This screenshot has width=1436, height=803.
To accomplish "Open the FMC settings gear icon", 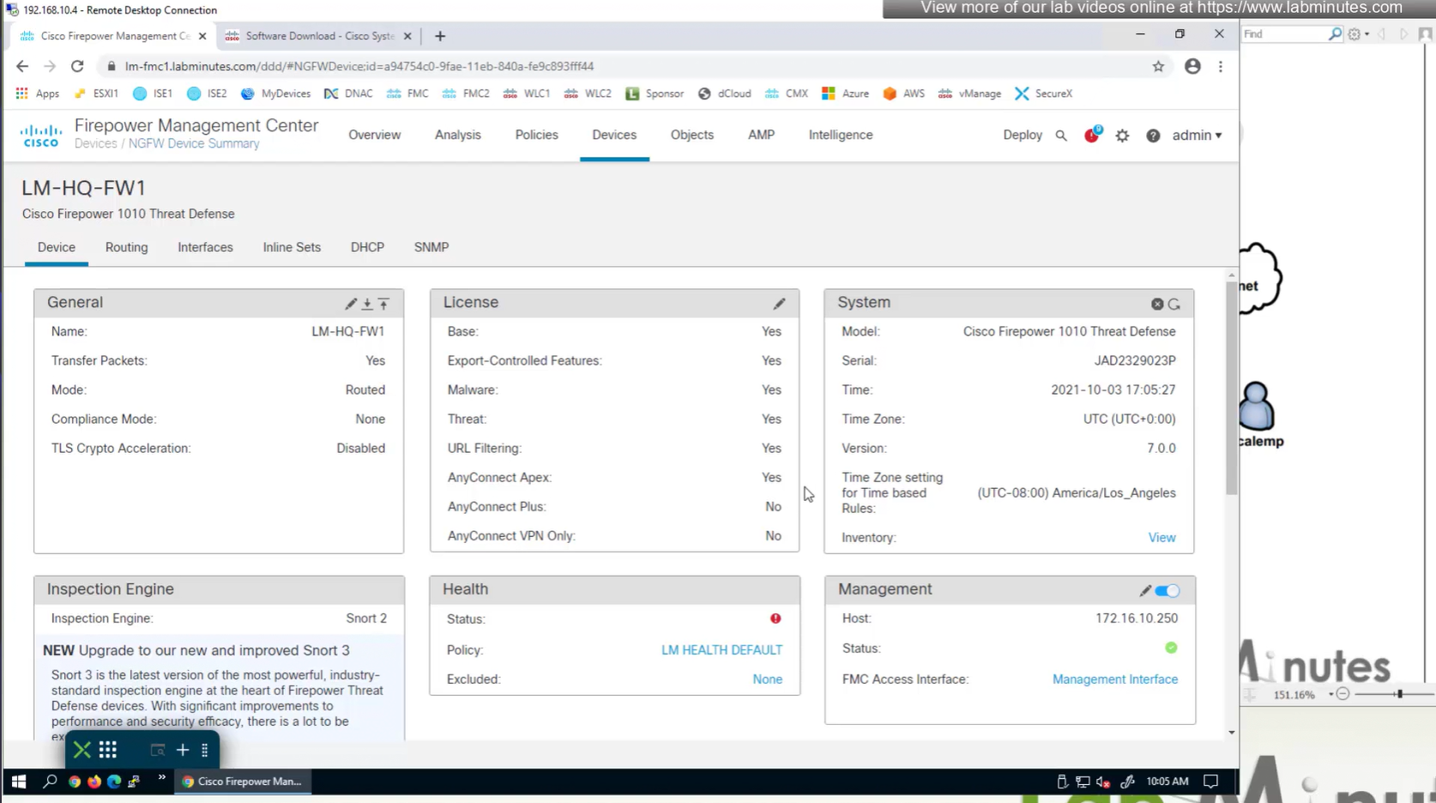I will [x=1122, y=136].
